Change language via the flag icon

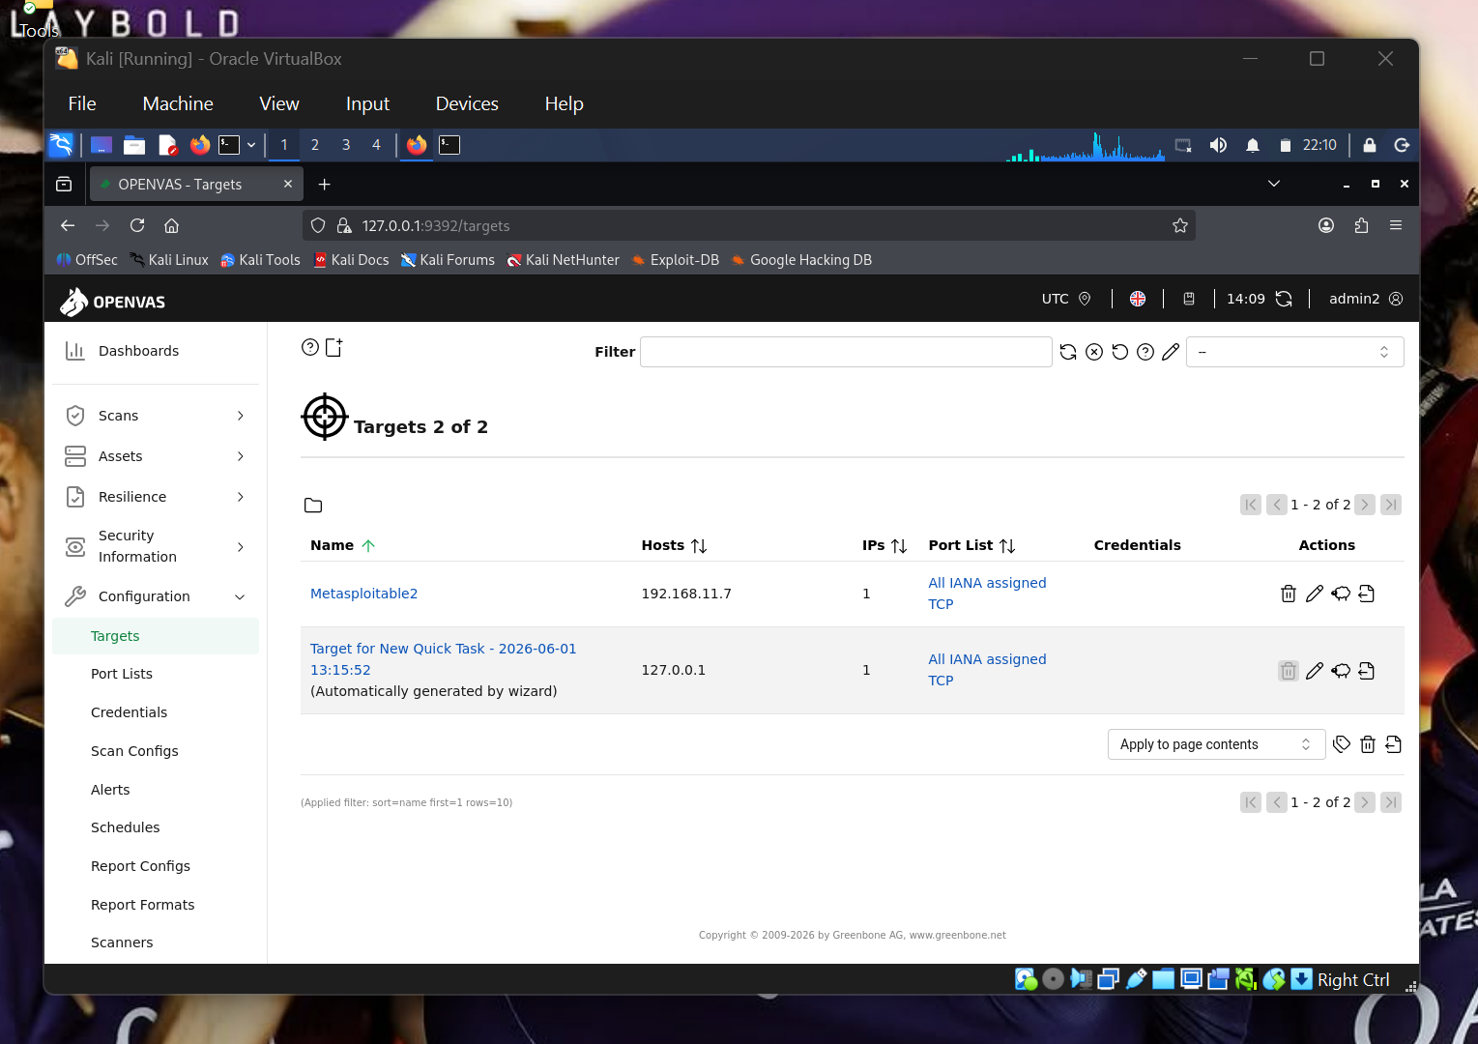pyautogui.click(x=1138, y=299)
